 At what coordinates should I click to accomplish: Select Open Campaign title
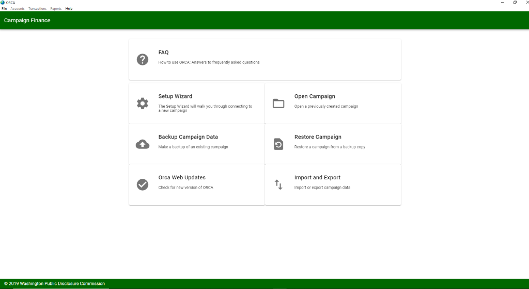[315, 96]
